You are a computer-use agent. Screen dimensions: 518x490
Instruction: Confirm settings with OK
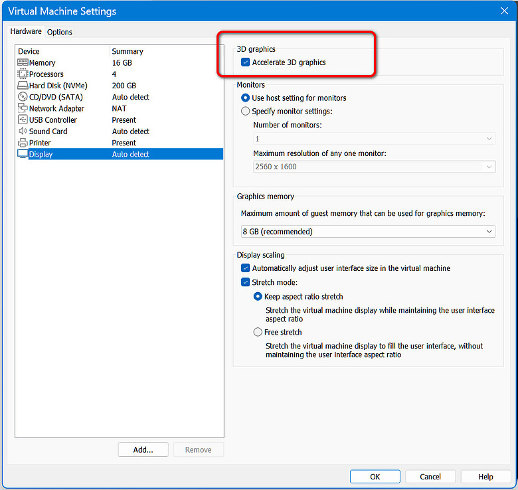click(x=375, y=477)
